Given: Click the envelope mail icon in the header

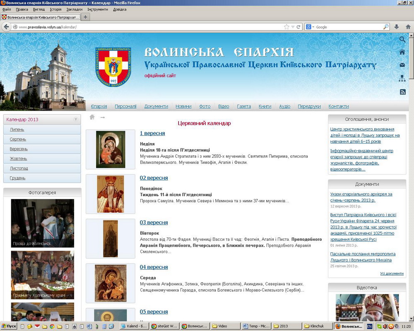Looking at the screenshot, I should 402,65.
